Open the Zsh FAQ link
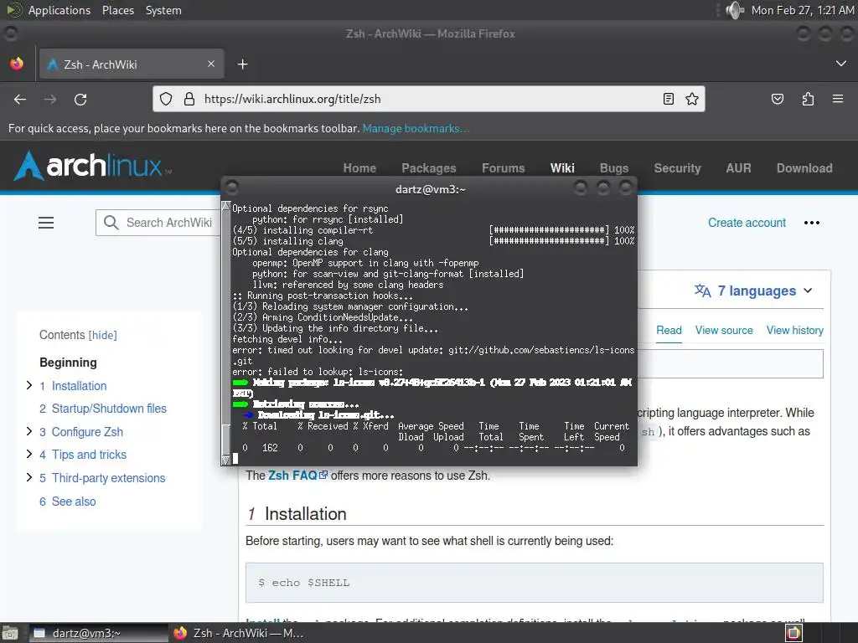Image resolution: width=858 pixels, height=643 pixels. click(292, 476)
